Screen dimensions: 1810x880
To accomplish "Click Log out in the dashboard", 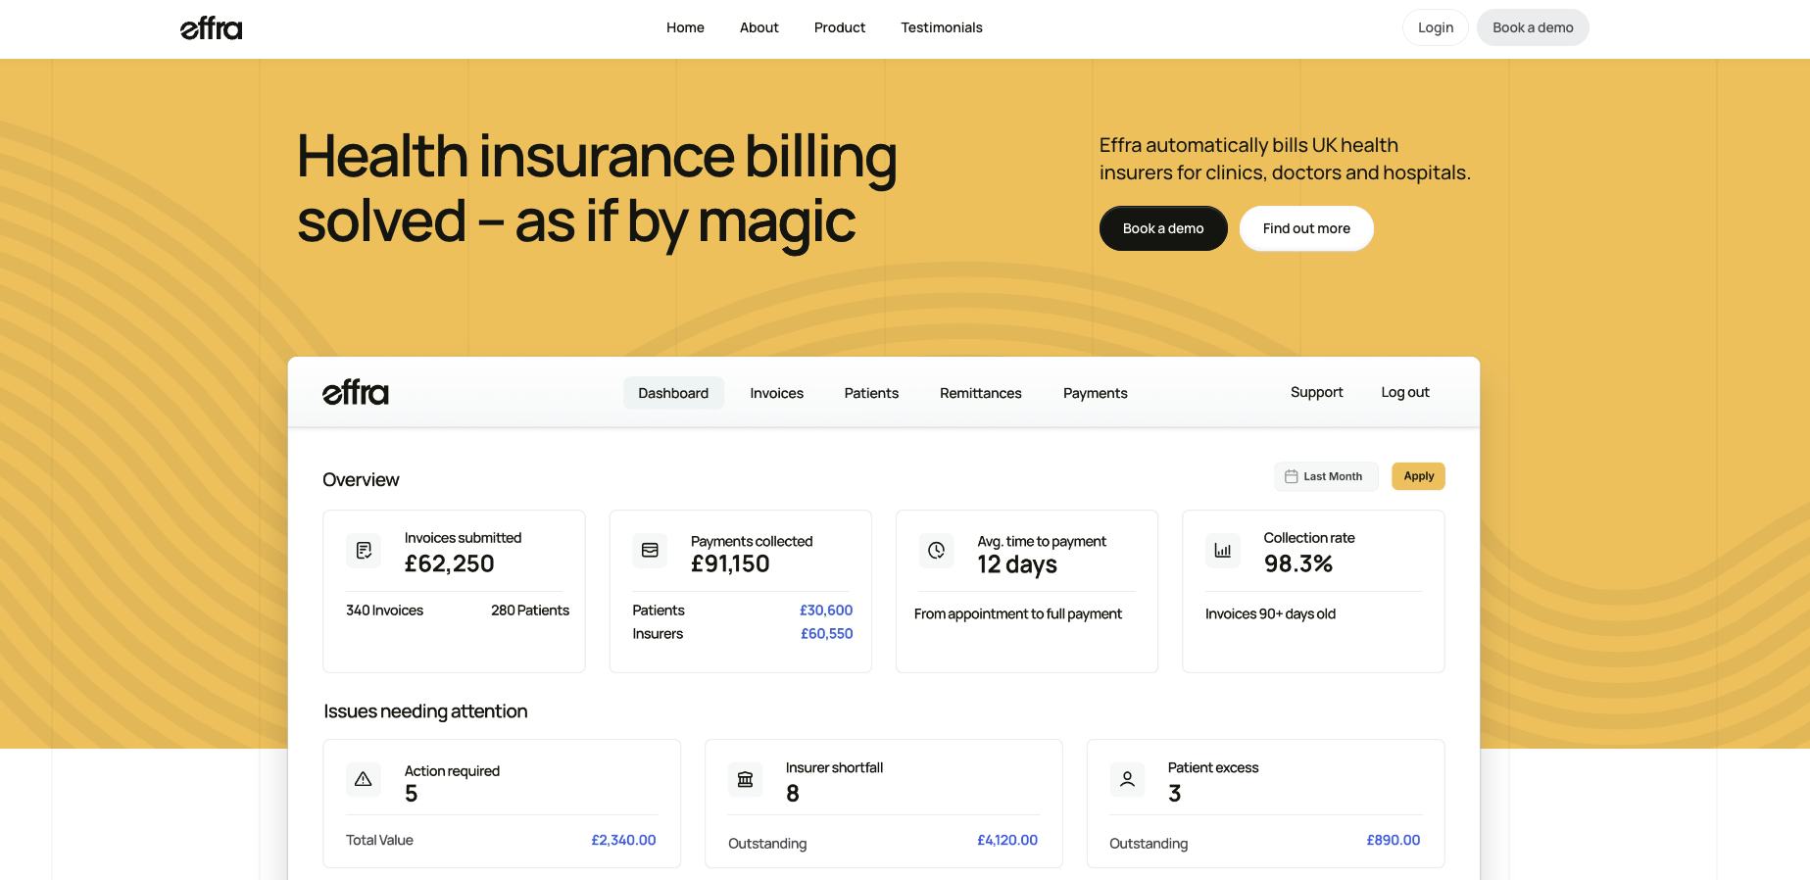I will pyautogui.click(x=1405, y=392).
